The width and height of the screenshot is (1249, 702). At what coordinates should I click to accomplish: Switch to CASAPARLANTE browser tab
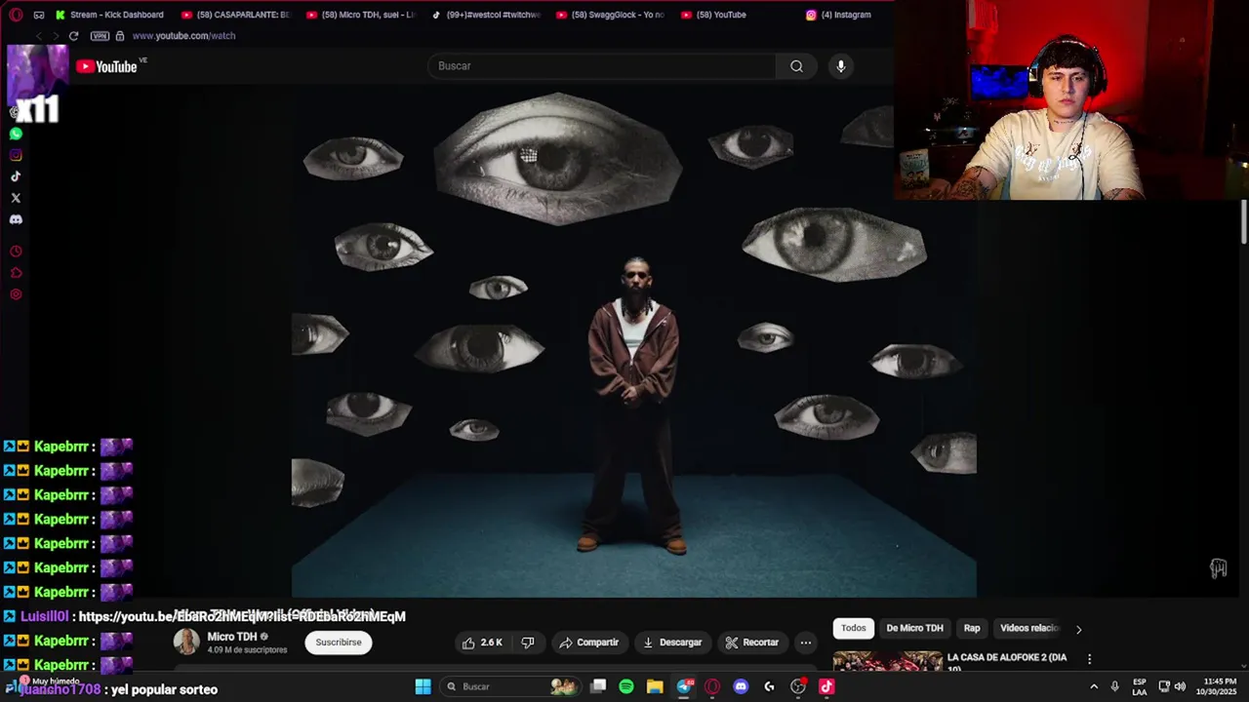click(x=235, y=15)
